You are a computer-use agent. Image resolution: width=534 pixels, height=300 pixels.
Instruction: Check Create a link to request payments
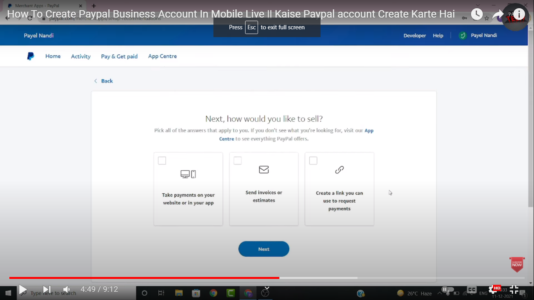[313, 161]
